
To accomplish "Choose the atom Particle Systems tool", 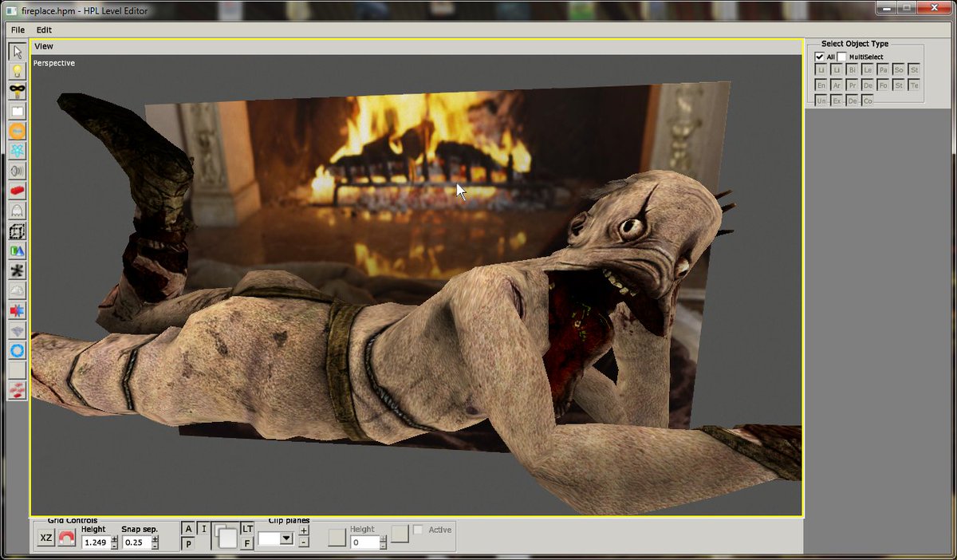I will (17, 152).
